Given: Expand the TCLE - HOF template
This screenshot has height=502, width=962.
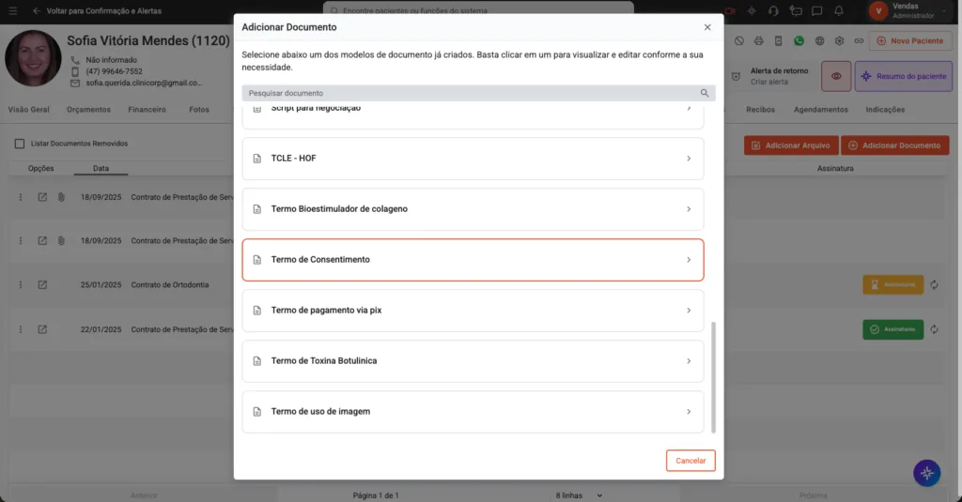Looking at the screenshot, I should tap(473, 159).
